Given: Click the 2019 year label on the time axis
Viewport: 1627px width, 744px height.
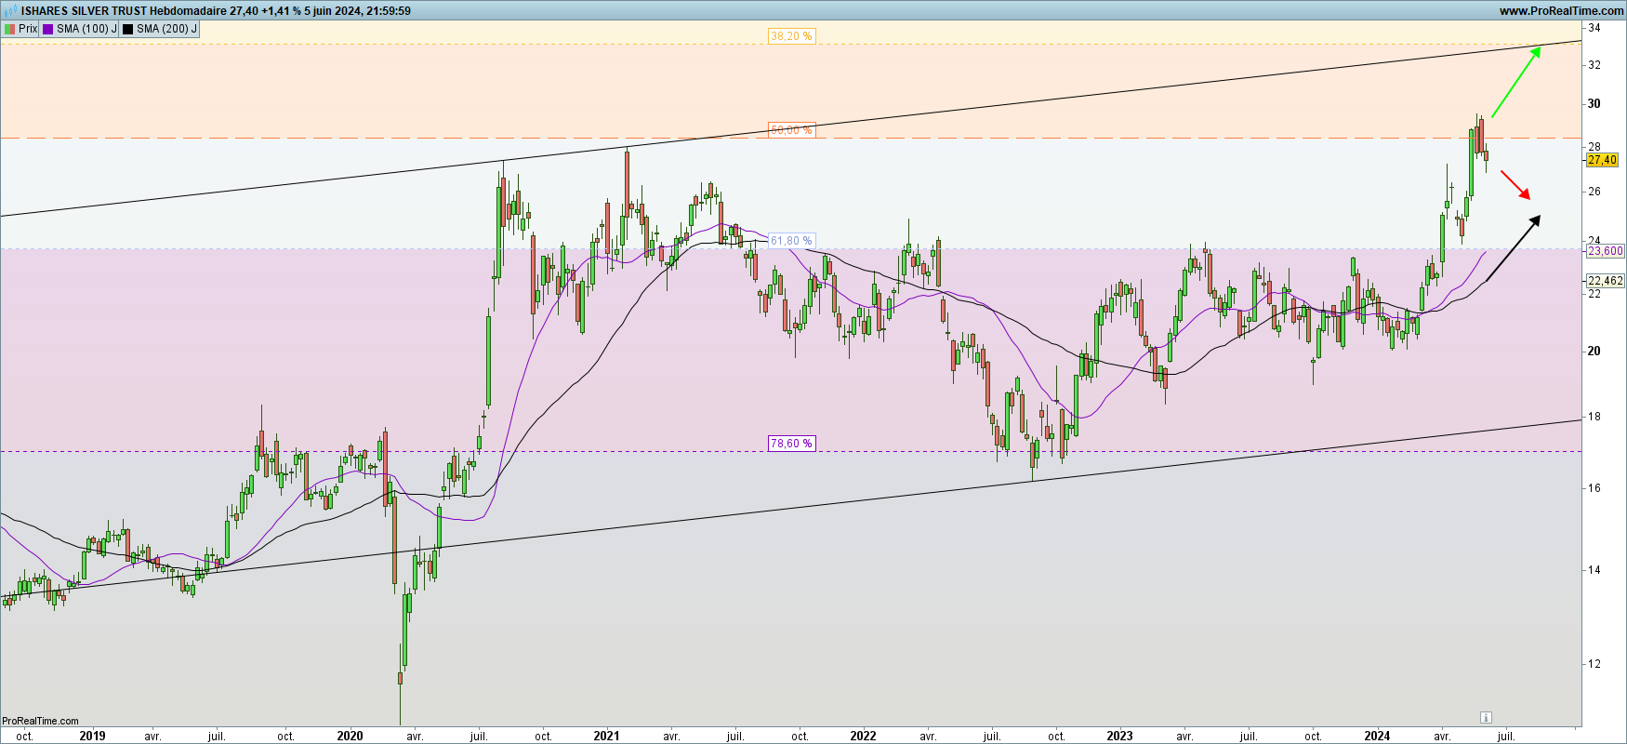Looking at the screenshot, I should (92, 736).
